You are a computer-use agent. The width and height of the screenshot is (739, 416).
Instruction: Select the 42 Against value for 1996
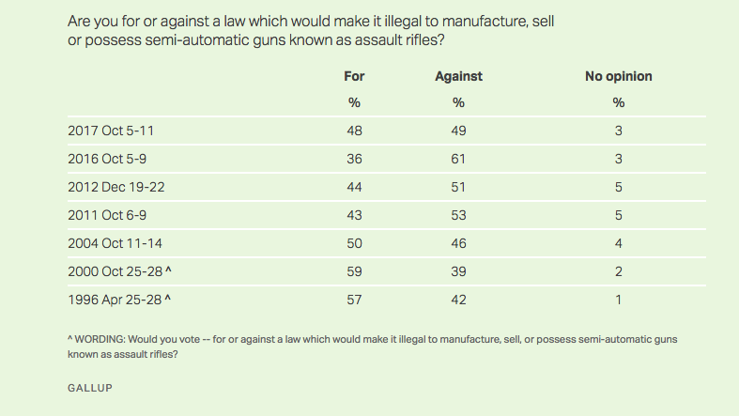click(x=458, y=300)
